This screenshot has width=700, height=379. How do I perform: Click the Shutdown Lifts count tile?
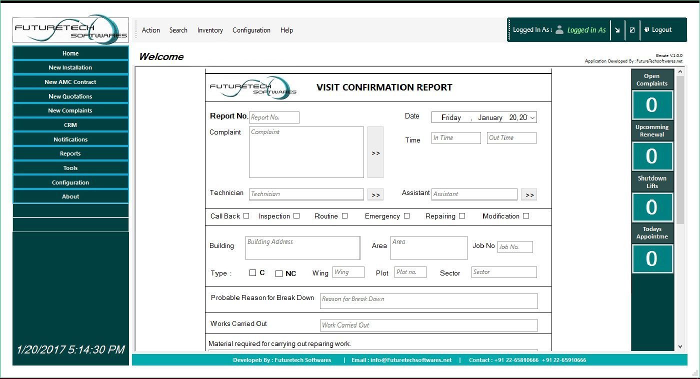652,207
